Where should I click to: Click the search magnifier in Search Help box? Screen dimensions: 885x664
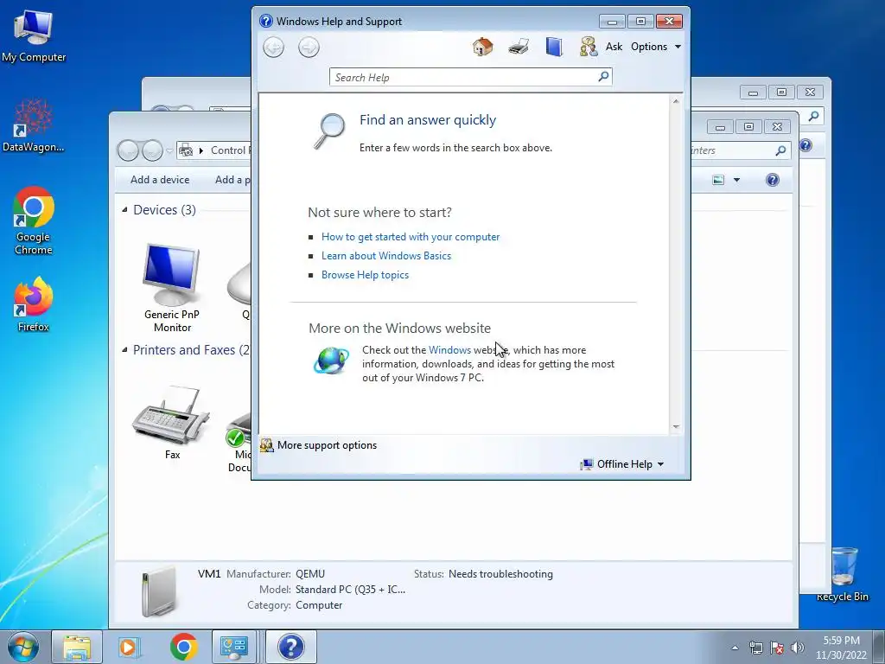603,76
